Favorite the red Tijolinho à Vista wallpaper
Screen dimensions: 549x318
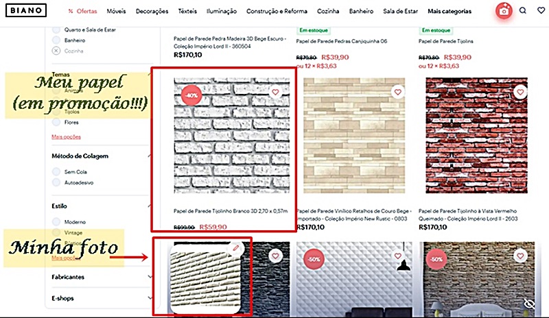click(x=520, y=92)
